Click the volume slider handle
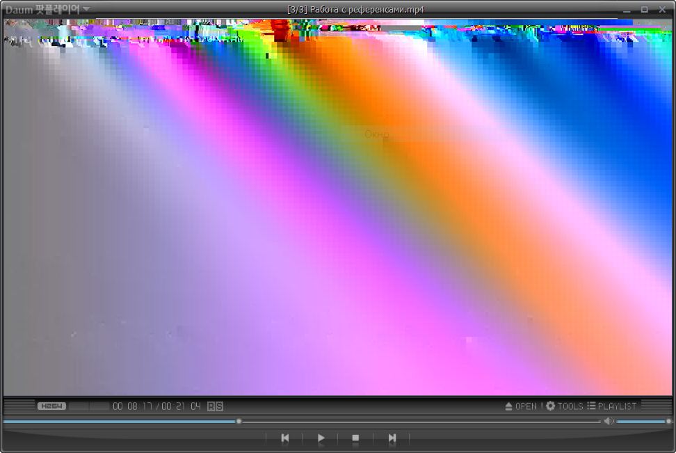The image size is (676, 453). 668,421
